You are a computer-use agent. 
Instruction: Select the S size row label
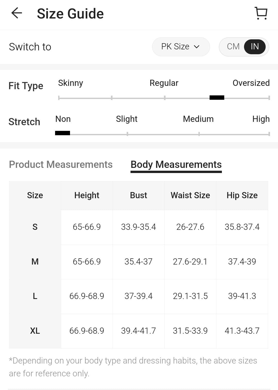(x=35, y=227)
